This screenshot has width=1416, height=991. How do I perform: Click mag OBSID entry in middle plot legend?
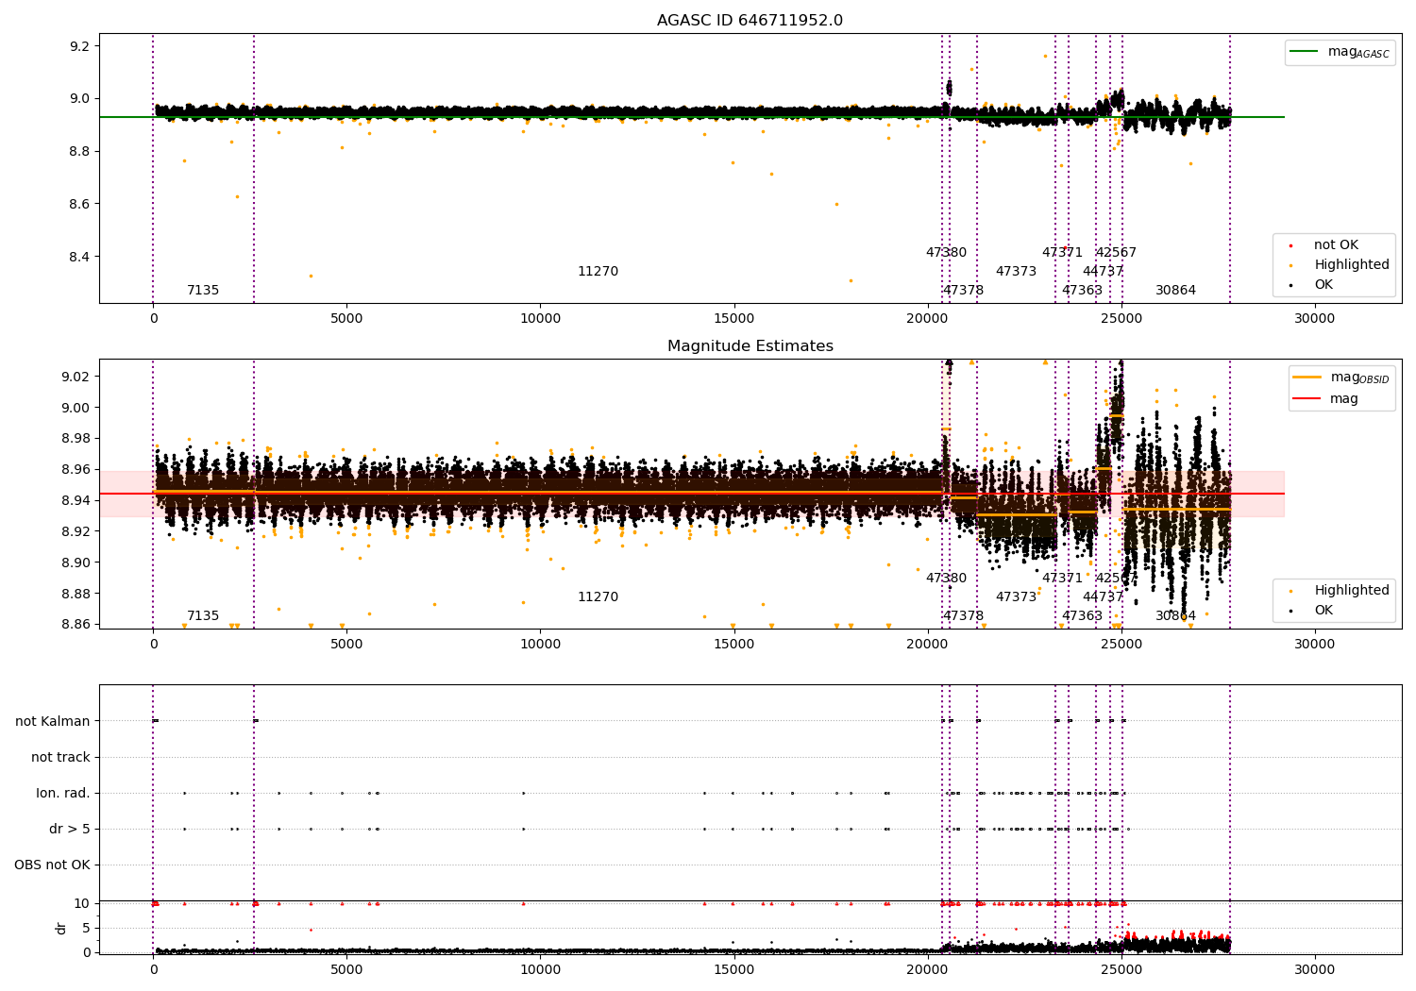(x=1341, y=378)
